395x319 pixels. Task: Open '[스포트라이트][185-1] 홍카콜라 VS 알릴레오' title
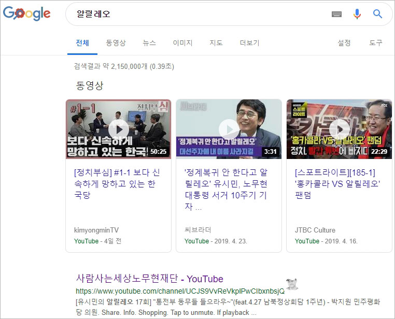pyautogui.click(x=337, y=184)
